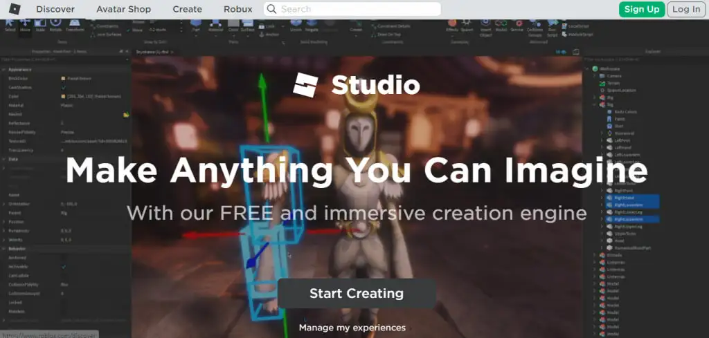This screenshot has height=338, width=709.
Task: Collapse the Workspace tree node
Action: tap(587, 69)
